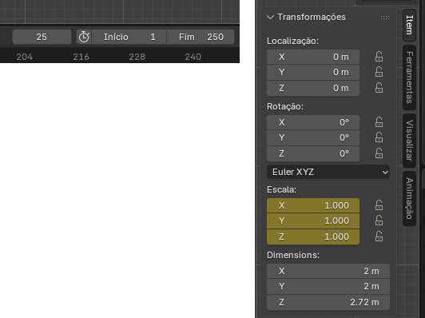Switch to the Visualizar sidebar tab

409,141
